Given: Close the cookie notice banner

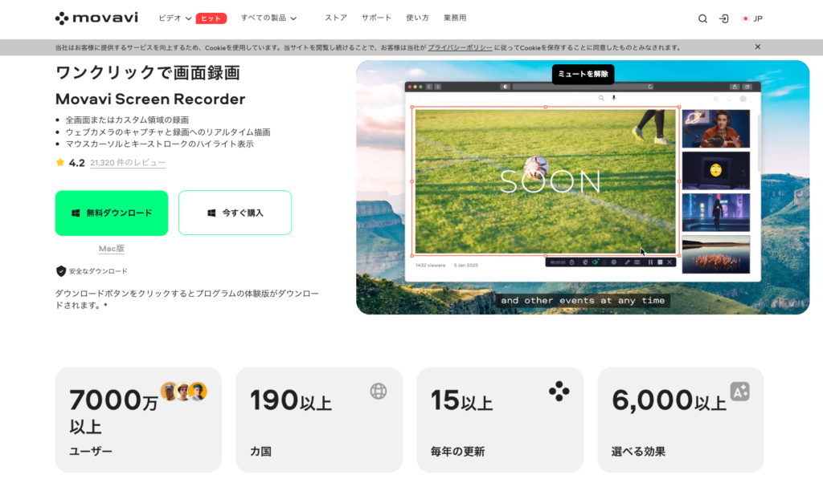Looking at the screenshot, I should 757,47.
